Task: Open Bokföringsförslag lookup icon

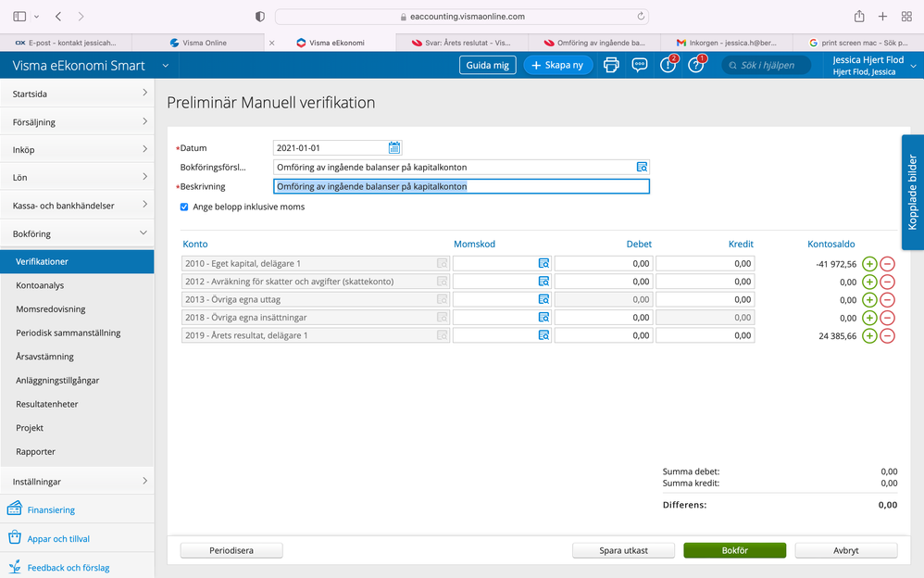Action: pos(642,167)
